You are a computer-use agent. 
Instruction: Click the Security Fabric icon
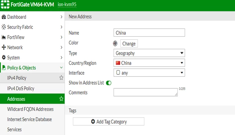tap(4, 27)
